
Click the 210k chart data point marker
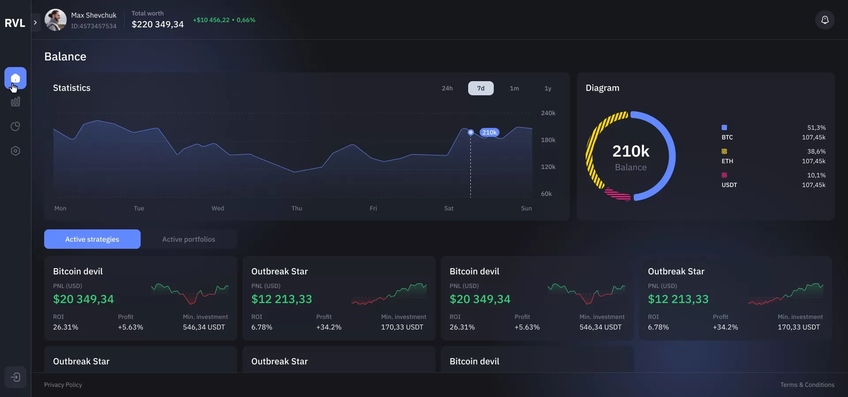coord(471,132)
